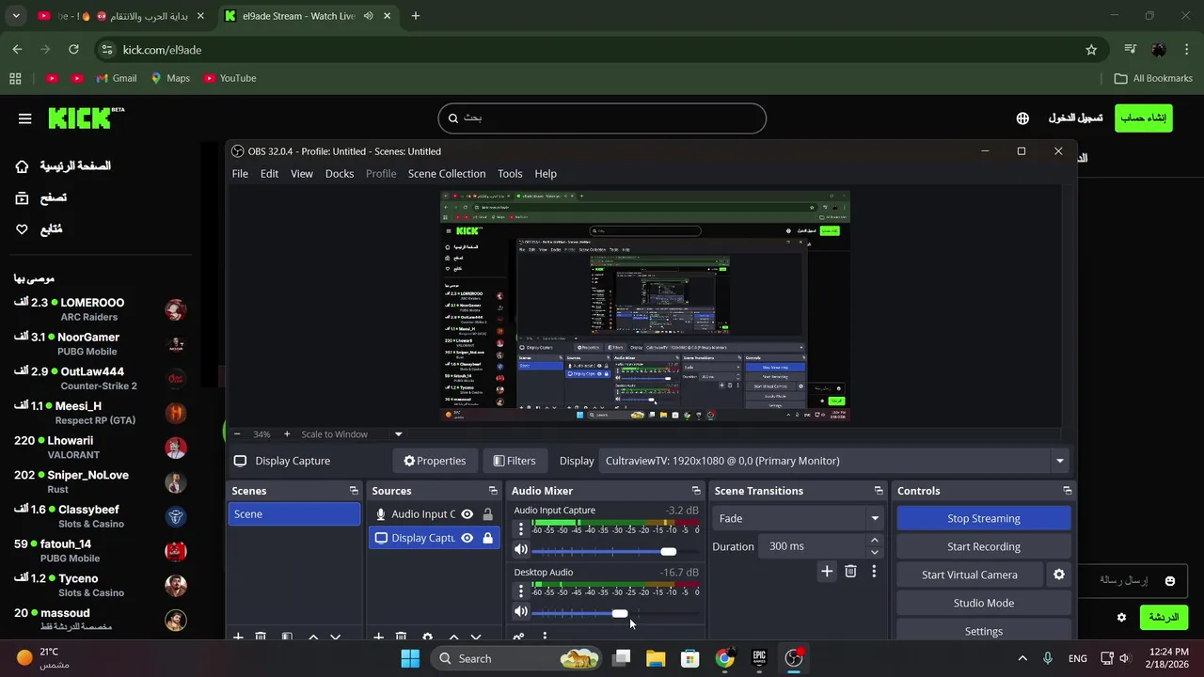The width and height of the screenshot is (1204, 677).
Task: Open Audio Input Capture three-dot options
Action: pos(521,529)
